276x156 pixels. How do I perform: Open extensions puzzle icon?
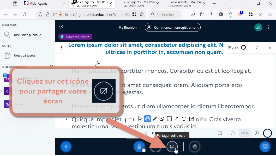tap(230, 14)
